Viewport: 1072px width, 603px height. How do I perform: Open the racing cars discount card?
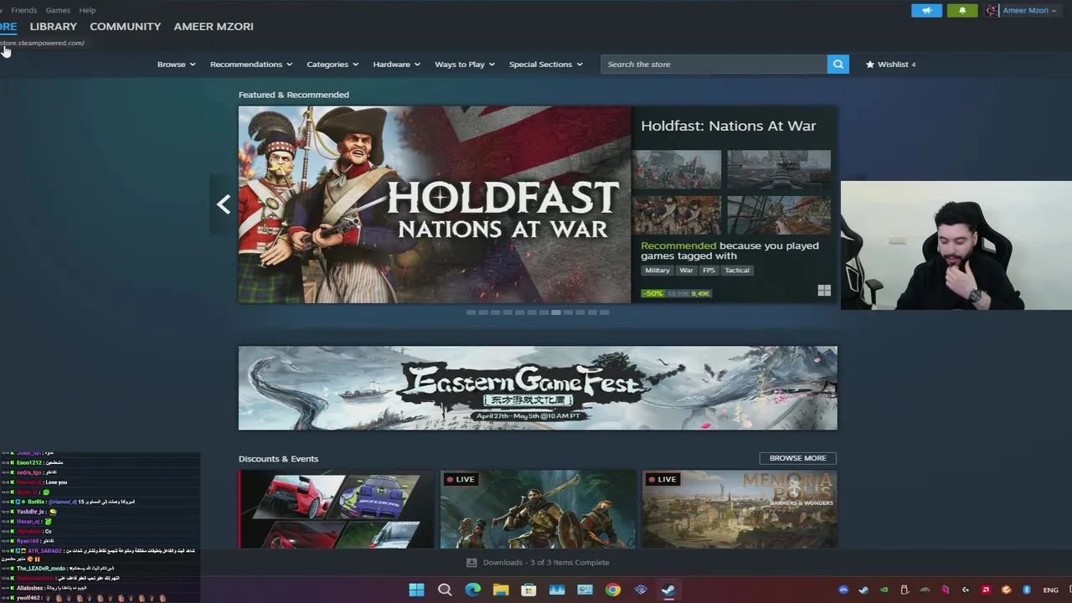(x=336, y=509)
